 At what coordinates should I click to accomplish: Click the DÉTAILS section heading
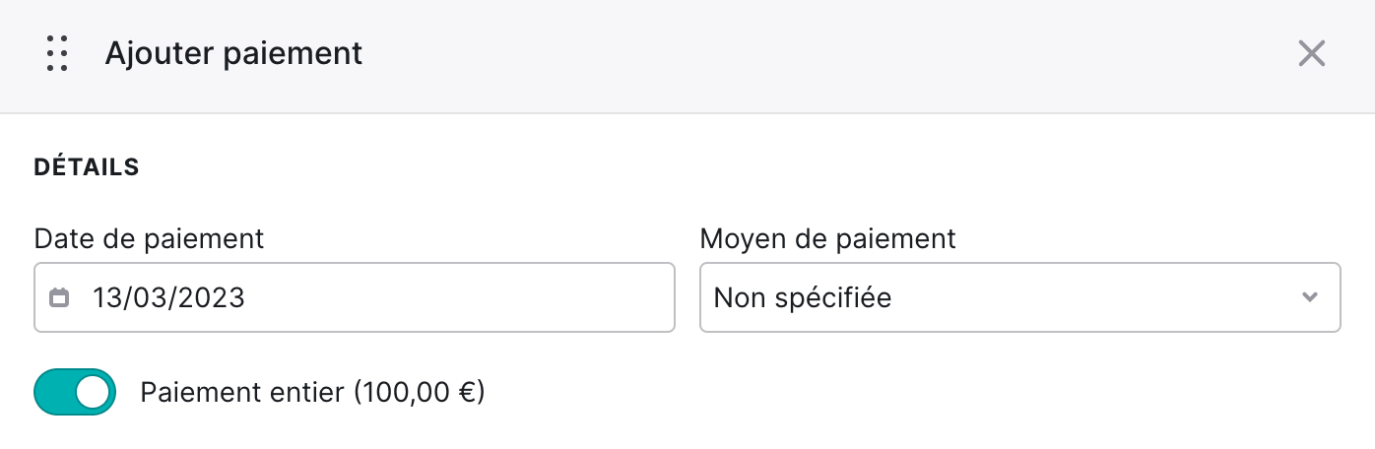coord(87,168)
